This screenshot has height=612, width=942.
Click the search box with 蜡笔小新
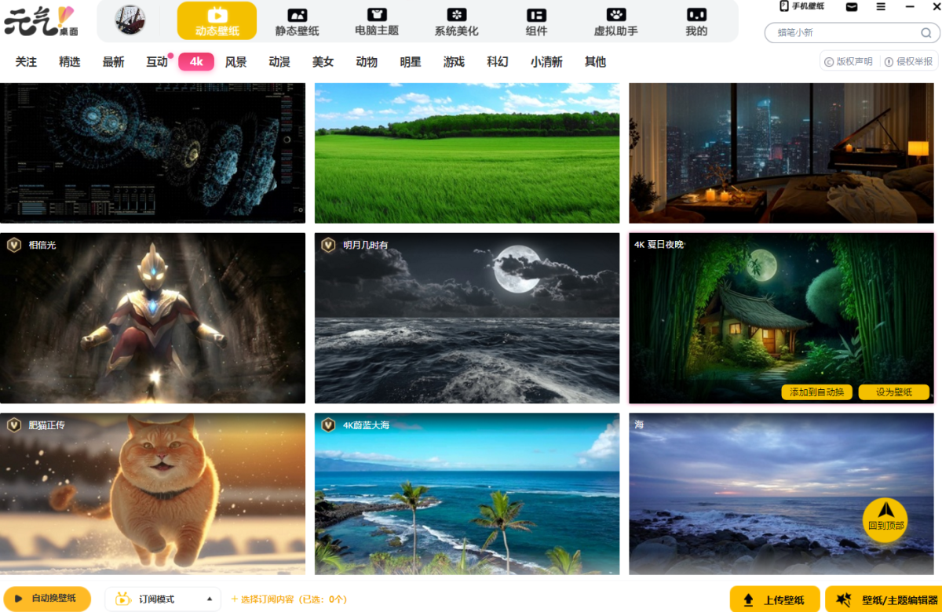pos(853,33)
